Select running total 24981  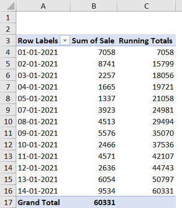point(147,110)
